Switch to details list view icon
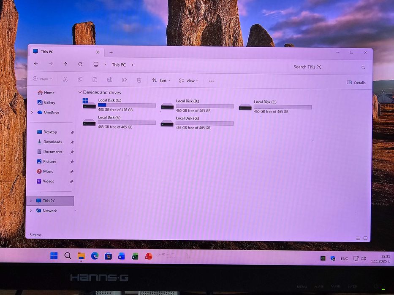394x295 pixels. (x=358, y=238)
